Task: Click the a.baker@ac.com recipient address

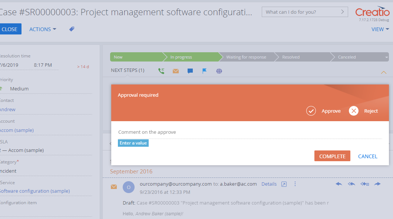Action: coord(238,184)
